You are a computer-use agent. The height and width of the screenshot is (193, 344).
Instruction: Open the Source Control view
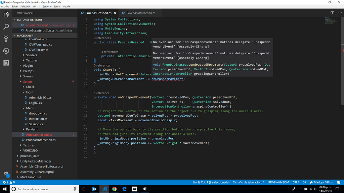(6, 39)
